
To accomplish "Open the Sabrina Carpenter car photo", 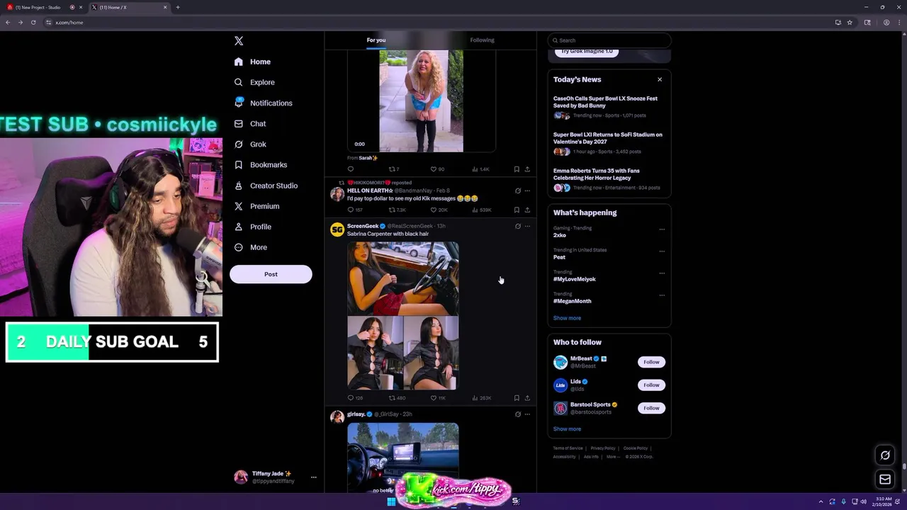I will click(402, 278).
